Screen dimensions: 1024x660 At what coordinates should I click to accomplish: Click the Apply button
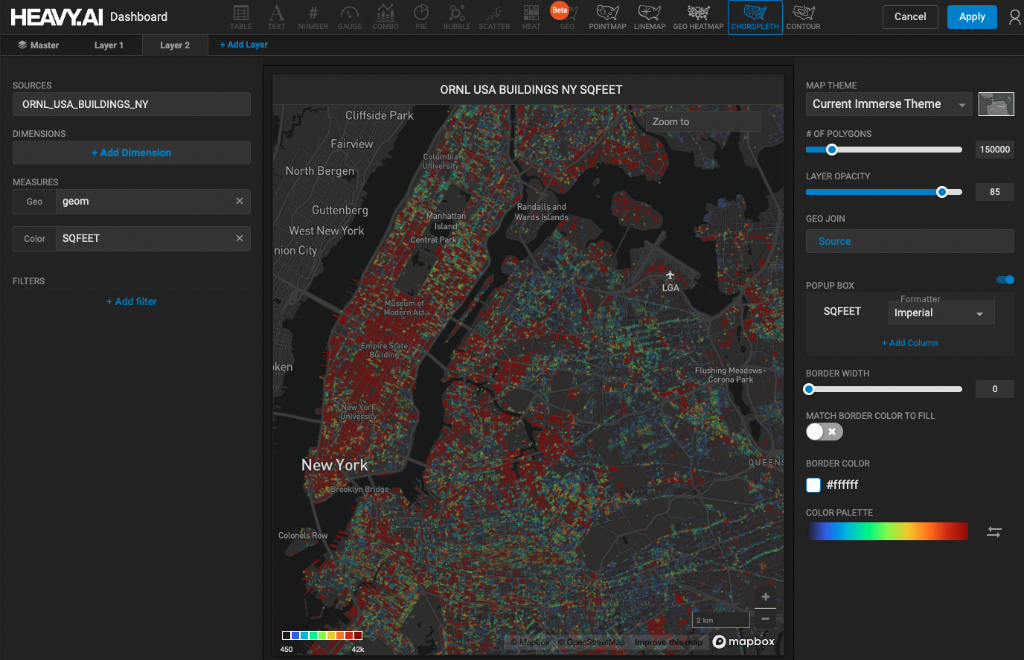click(x=971, y=17)
